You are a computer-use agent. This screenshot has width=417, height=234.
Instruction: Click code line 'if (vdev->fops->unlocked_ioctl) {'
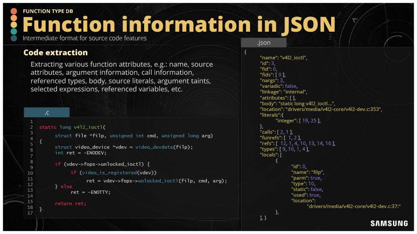pos(102,164)
